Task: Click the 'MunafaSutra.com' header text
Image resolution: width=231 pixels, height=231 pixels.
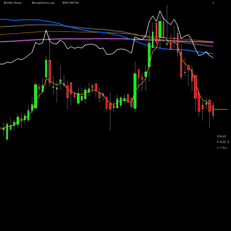Action: 43,3
